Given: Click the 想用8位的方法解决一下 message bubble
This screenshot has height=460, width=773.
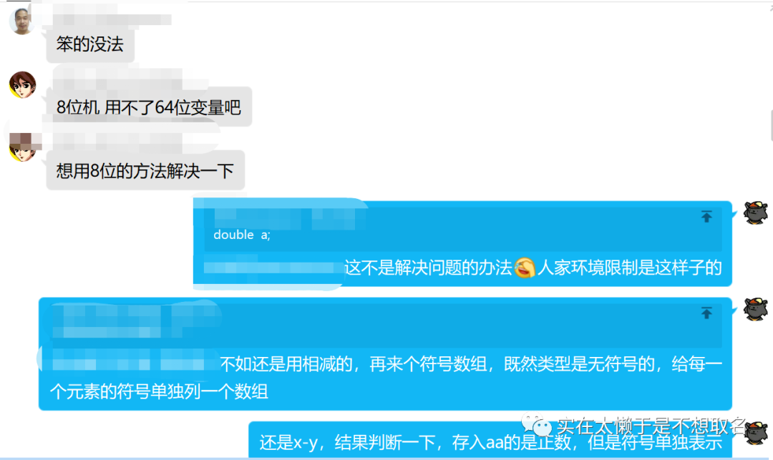Looking at the screenshot, I should 145,170.
